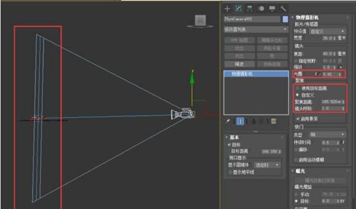Click the 目标距离 spinner arrows
The width and height of the screenshot is (356, 209).
pos(279,151)
